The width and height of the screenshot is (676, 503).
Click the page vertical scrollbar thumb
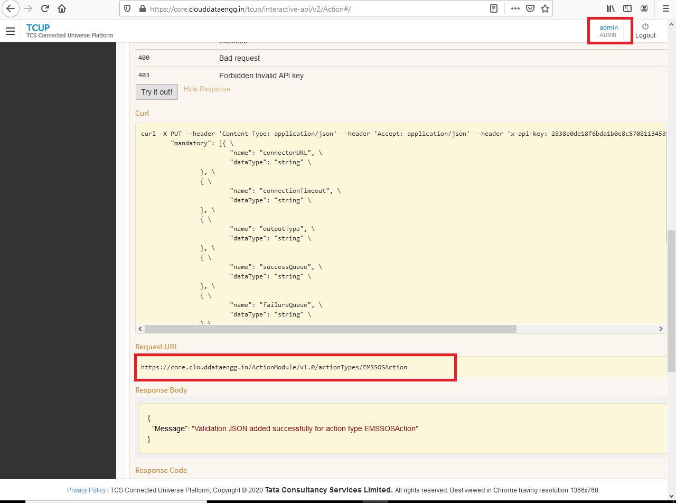pos(671,301)
